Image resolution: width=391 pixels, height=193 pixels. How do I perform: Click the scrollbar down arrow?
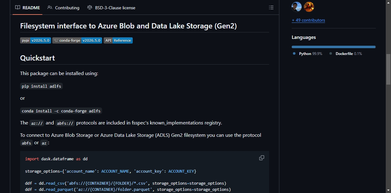388,190
